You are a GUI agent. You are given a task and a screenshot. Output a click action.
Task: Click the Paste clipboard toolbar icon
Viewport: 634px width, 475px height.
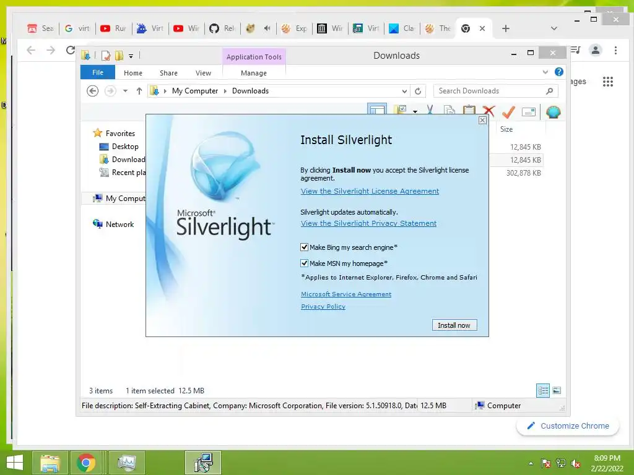469,111
